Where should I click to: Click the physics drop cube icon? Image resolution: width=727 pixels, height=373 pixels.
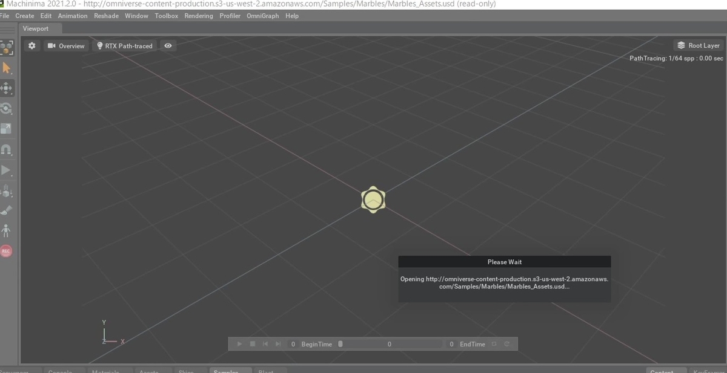7,191
